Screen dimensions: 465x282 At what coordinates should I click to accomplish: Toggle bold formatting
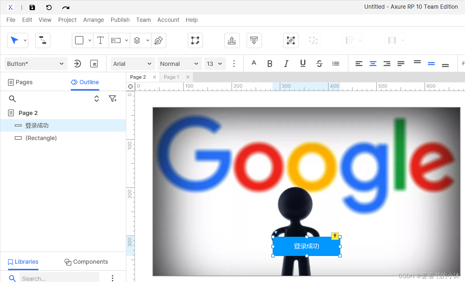(270, 64)
